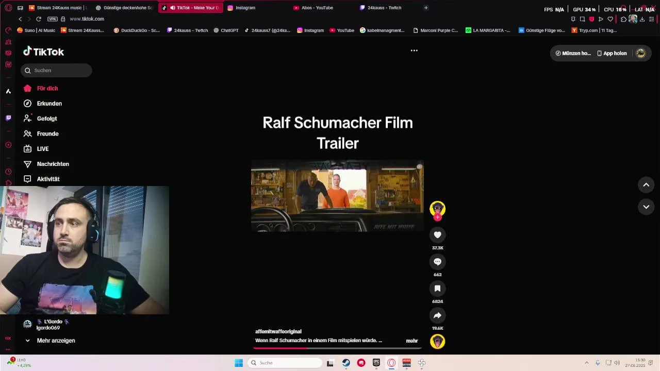Expand the description with mehr

pyautogui.click(x=412, y=341)
